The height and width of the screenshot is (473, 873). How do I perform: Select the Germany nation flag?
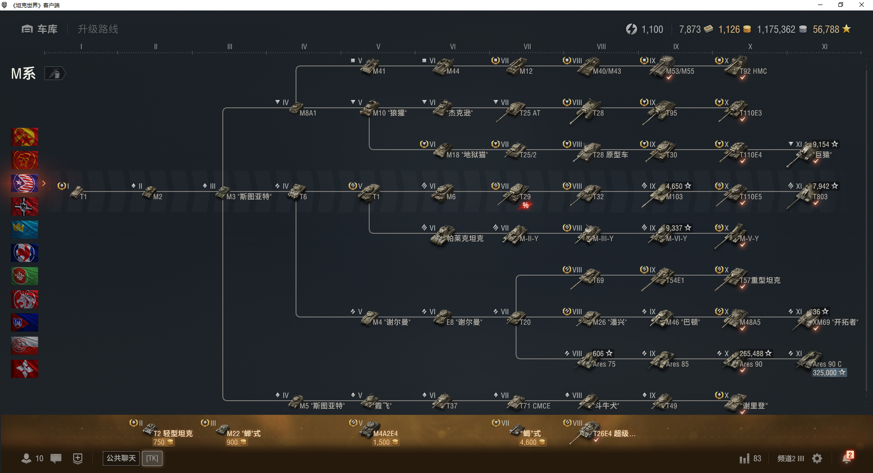coord(25,206)
